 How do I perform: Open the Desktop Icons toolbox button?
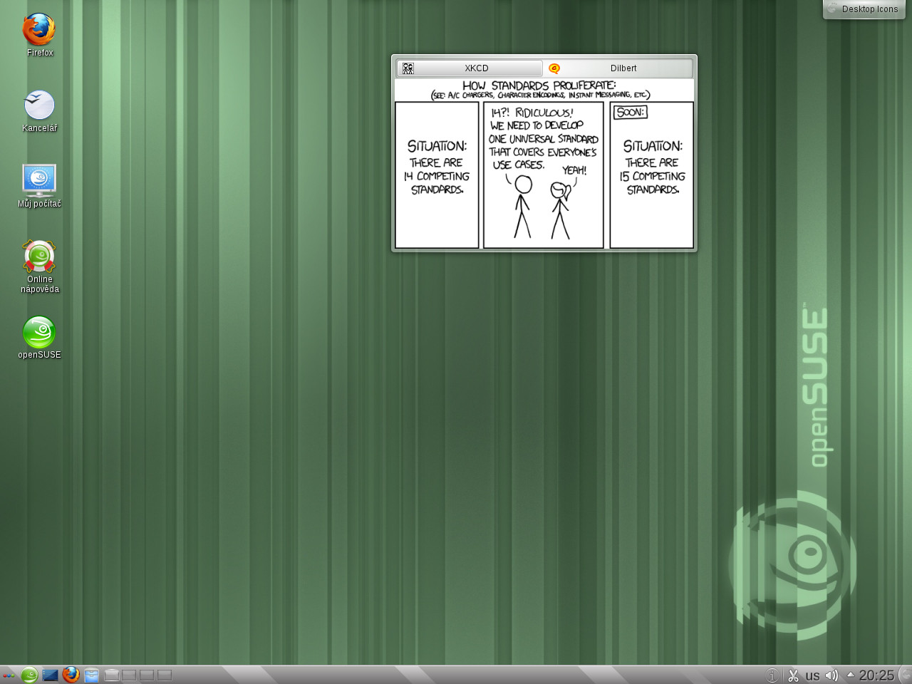[x=864, y=9]
